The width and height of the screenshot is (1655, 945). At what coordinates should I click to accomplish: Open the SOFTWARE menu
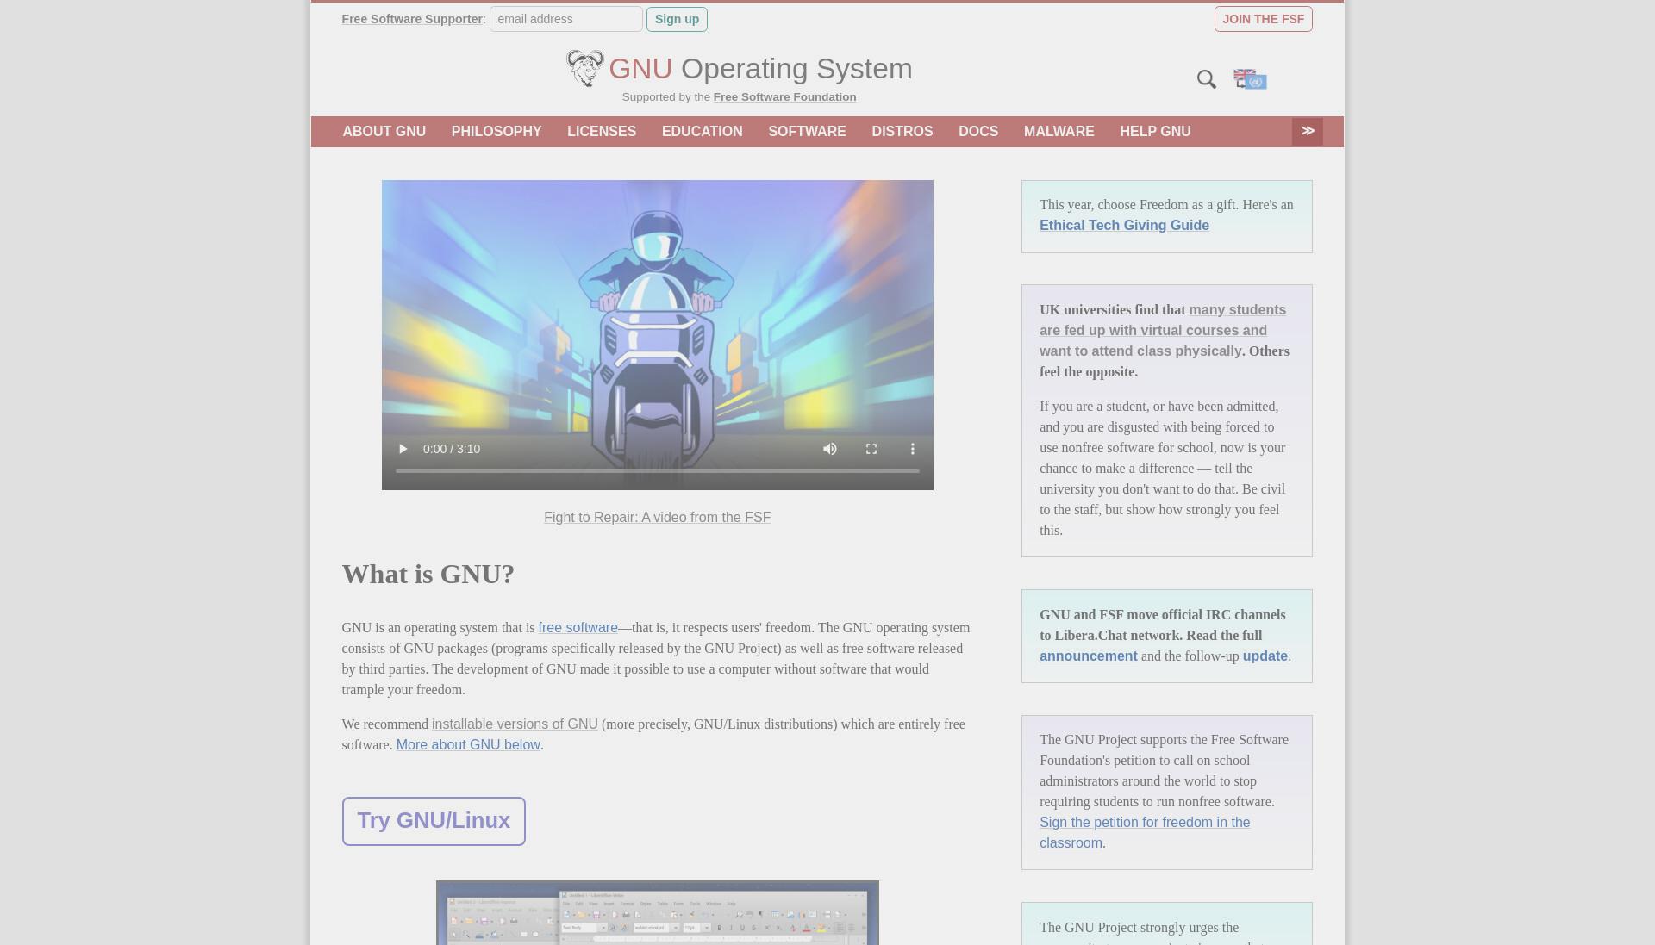point(807,132)
